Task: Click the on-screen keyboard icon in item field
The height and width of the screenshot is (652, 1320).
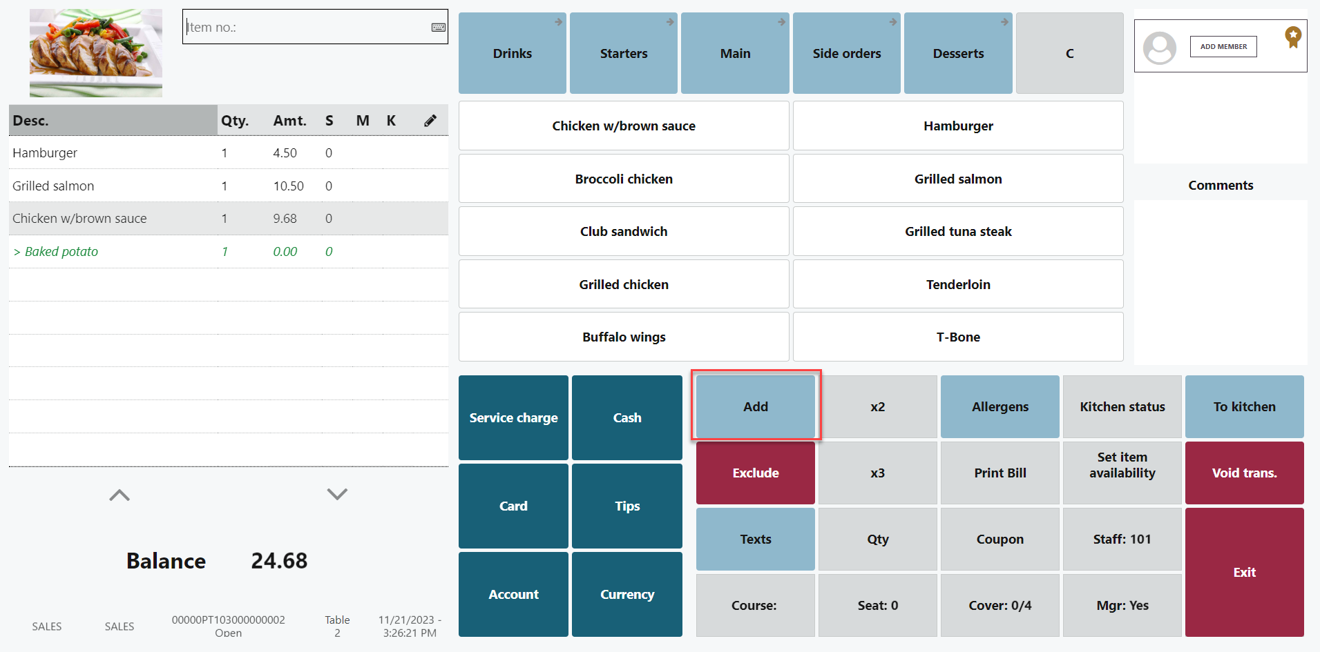Action: 438,28
